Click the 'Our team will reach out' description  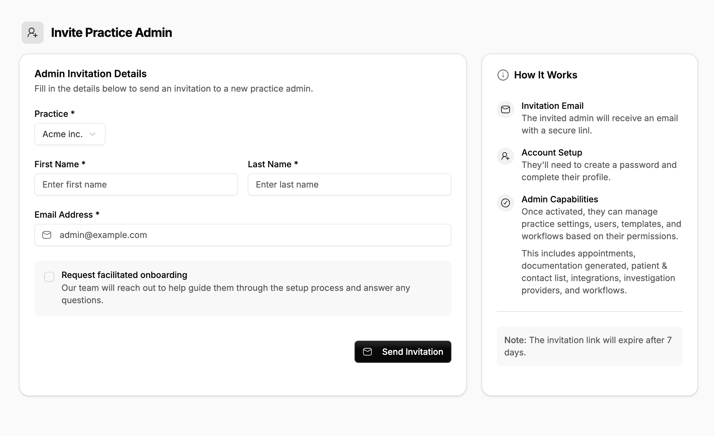pos(236,294)
